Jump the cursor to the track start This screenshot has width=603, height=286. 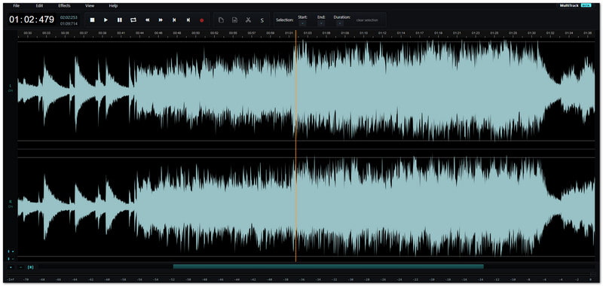click(174, 20)
